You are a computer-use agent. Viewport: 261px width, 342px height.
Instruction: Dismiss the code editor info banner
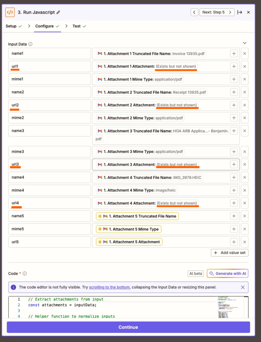coord(243,287)
